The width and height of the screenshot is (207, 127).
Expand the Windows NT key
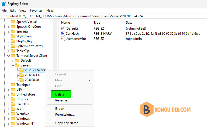click(8, 124)
